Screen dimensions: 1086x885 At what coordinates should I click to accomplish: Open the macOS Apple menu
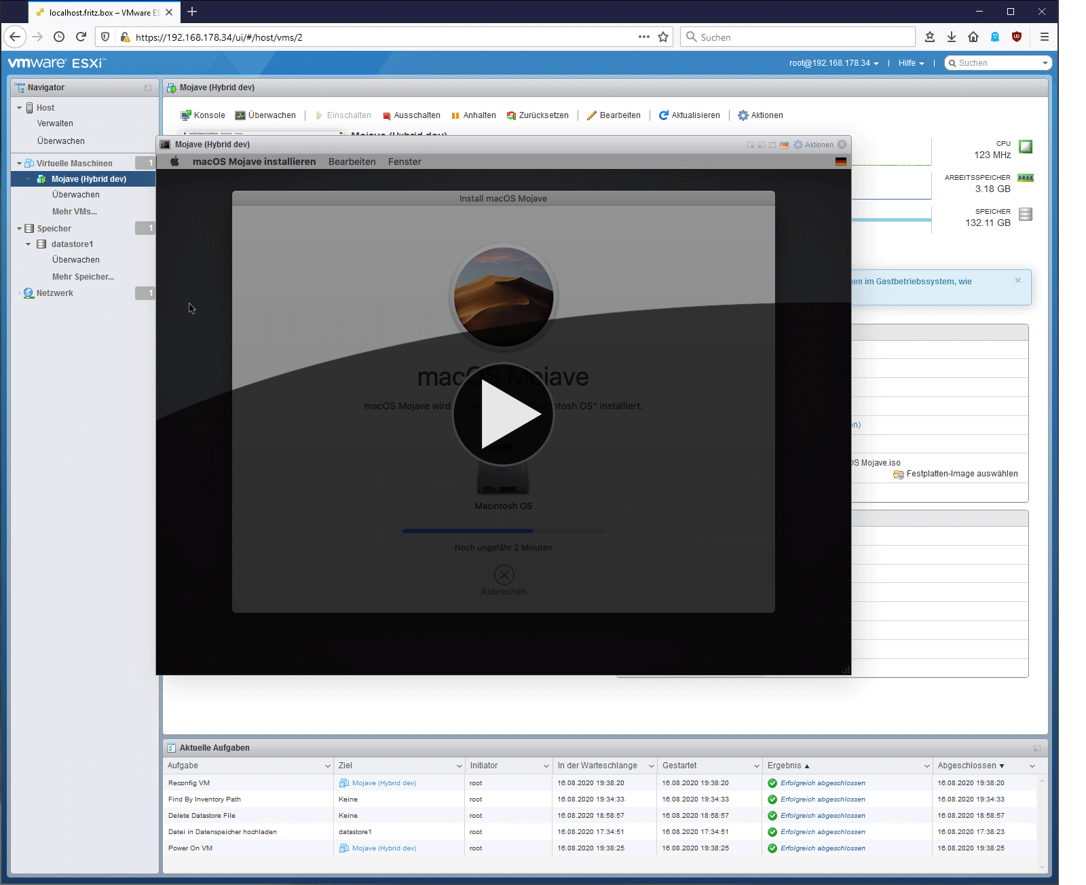pos(174,162)
